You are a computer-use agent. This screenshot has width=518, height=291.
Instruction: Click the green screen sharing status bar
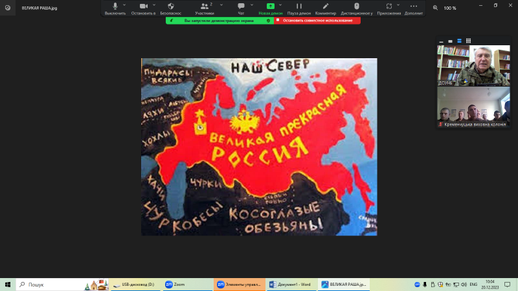coord(220,21)
